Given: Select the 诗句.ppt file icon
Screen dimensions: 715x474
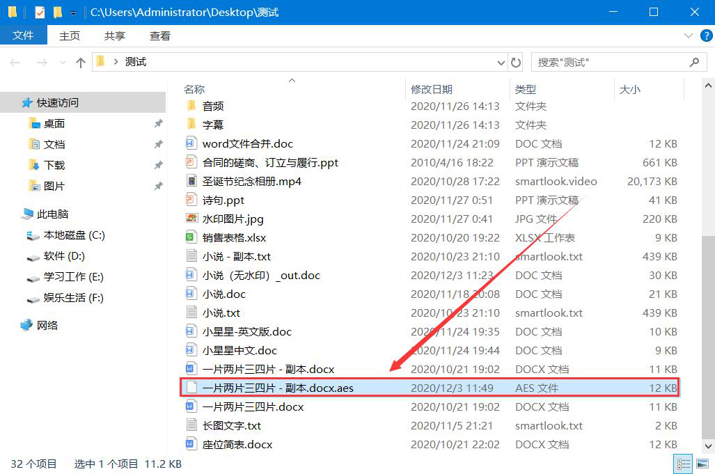Looking at the screenshot, I should click(x=191, y=200).
